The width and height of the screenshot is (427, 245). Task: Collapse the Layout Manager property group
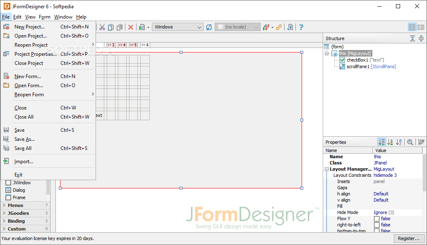(327, 169)
